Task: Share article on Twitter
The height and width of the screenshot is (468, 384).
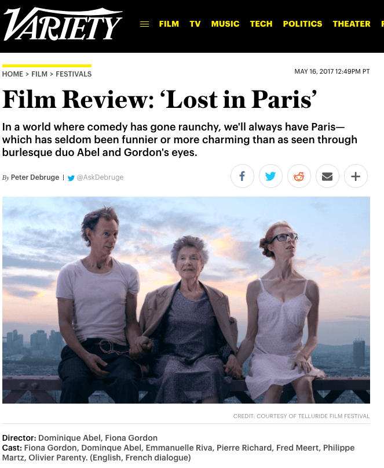Action: (270, 176)
